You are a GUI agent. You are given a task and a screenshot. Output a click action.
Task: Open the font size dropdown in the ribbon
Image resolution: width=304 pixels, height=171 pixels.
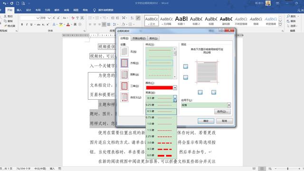pos(49,18)
